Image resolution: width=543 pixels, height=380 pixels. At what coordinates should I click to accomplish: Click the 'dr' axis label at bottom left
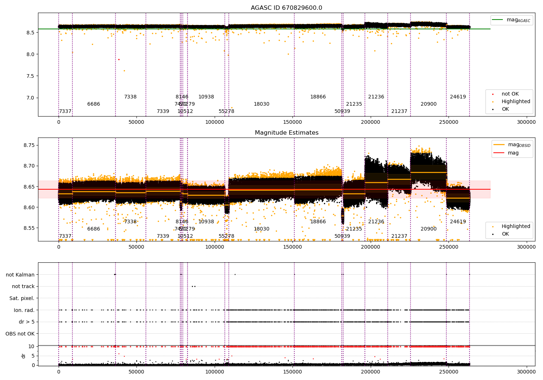point(24,356)
